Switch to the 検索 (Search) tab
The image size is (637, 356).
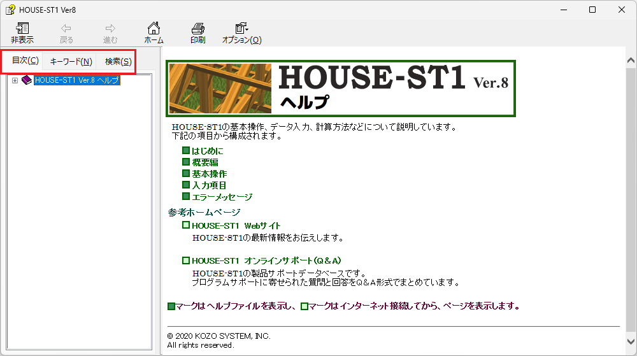pyautogui.click(x=118, y=62)
